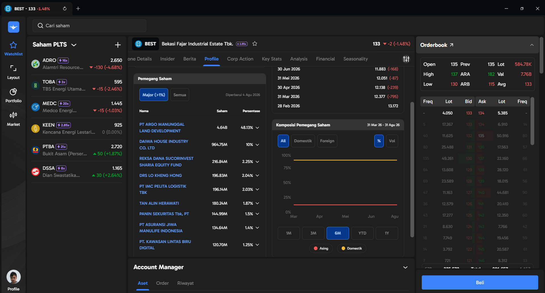Image resolution: width=545 pixels, height=293 pixels.
Task: Expand Tan Alin Herawati row
Action: [257, 203]
